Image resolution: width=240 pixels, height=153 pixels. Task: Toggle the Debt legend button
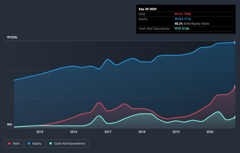click(x=14, y=144)
